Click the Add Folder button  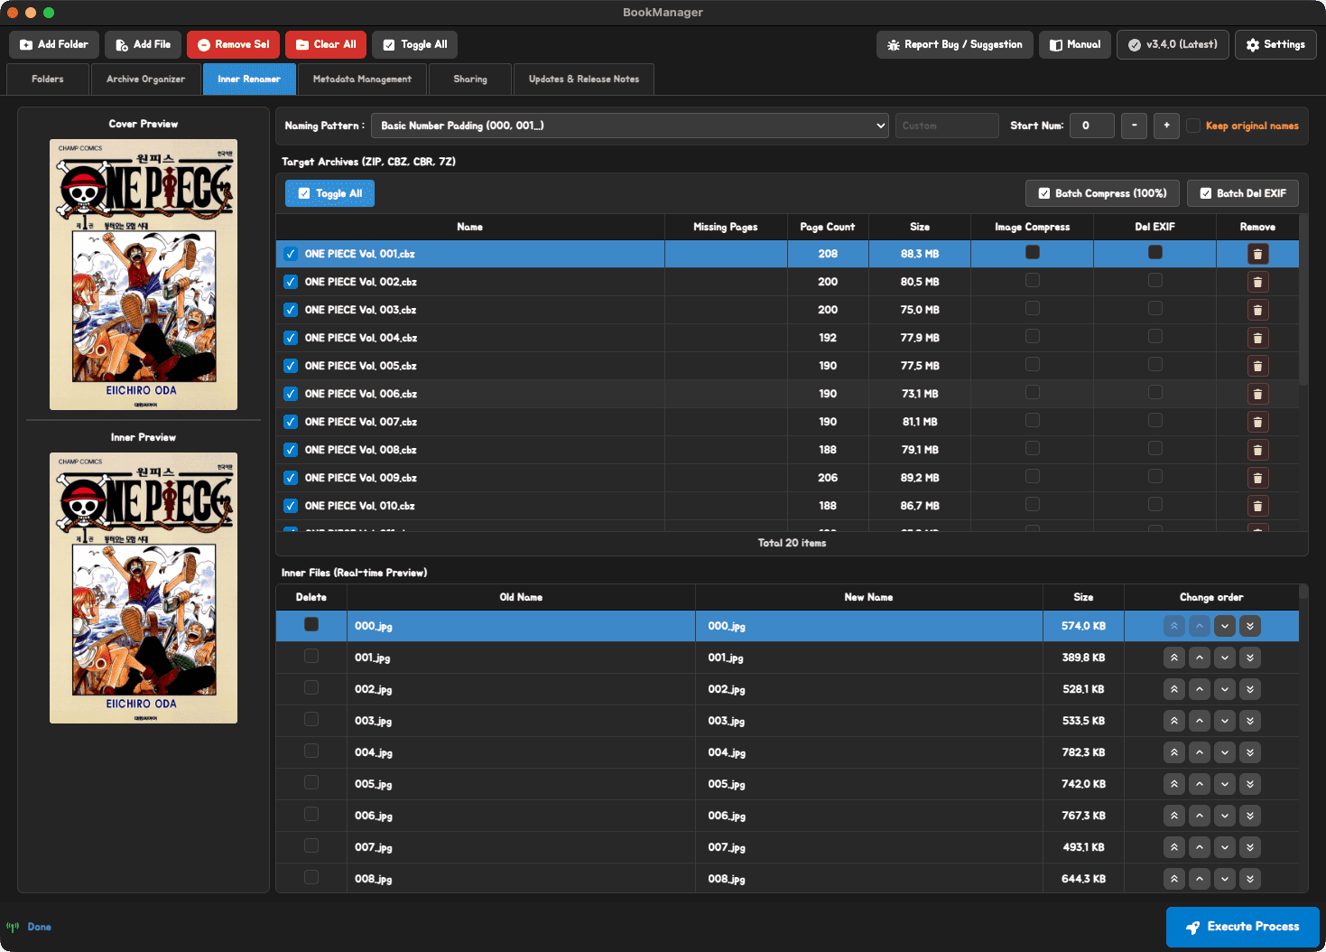click(x=54, y=44)
